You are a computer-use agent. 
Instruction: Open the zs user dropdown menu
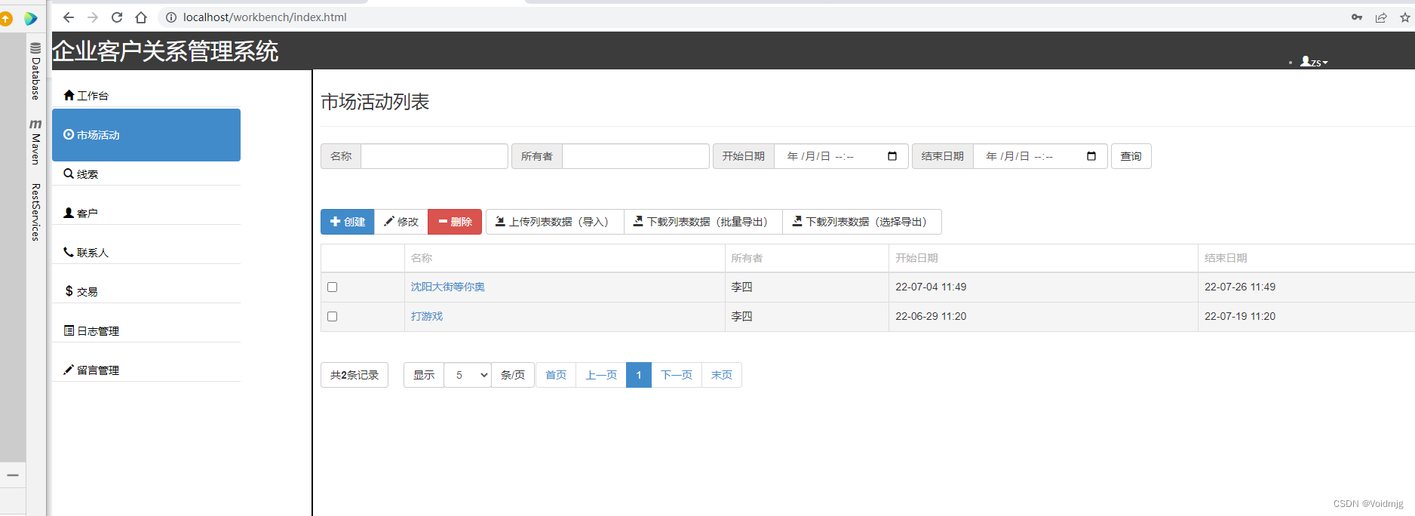[x=1314, y=62]
